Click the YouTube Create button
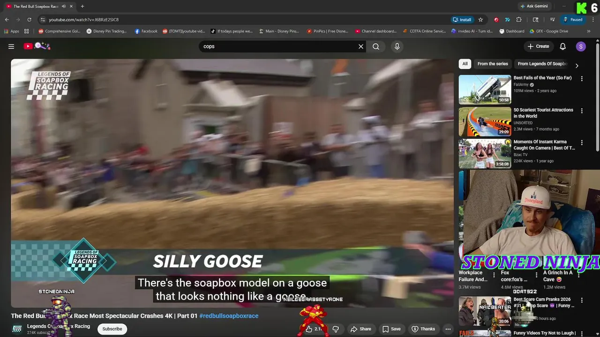This screenshot has width=600, height=337. [538, 46]
